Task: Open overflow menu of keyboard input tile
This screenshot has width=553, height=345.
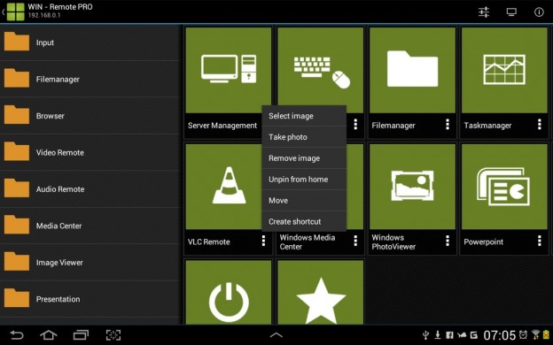Action: pos(355,124)
